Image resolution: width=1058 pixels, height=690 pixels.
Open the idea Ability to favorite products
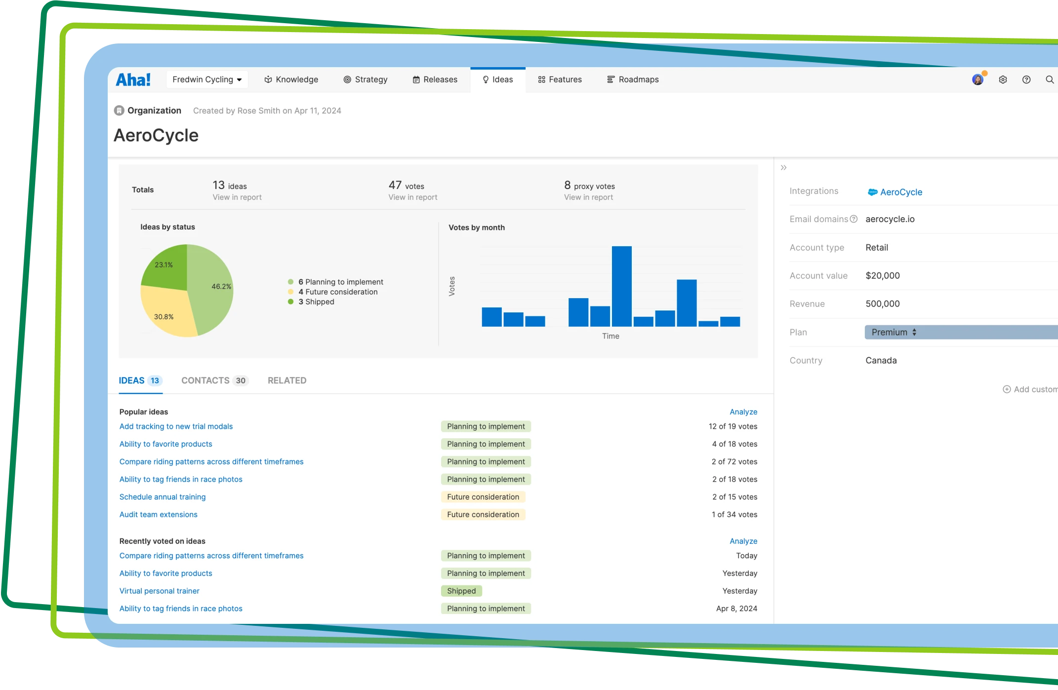click(165, 444)
